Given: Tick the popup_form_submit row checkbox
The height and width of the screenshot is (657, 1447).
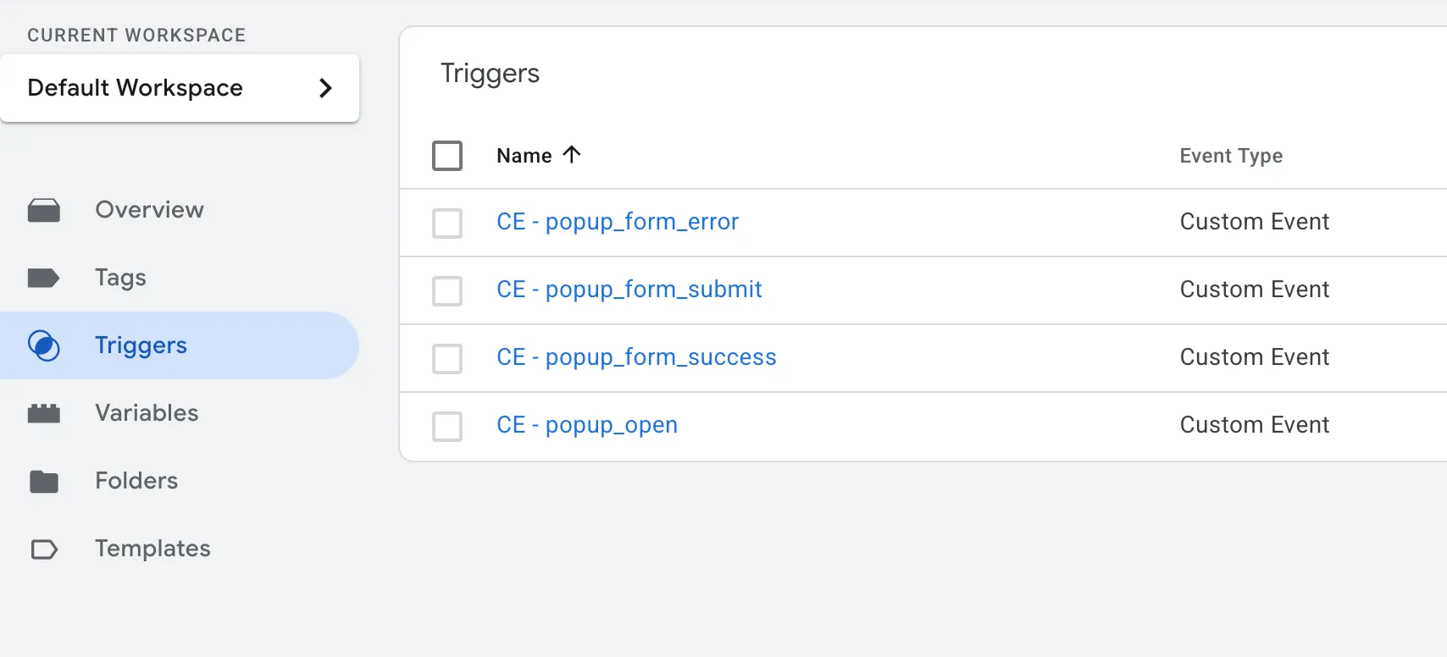Looking at the screenshot, I should coord(447,291).
